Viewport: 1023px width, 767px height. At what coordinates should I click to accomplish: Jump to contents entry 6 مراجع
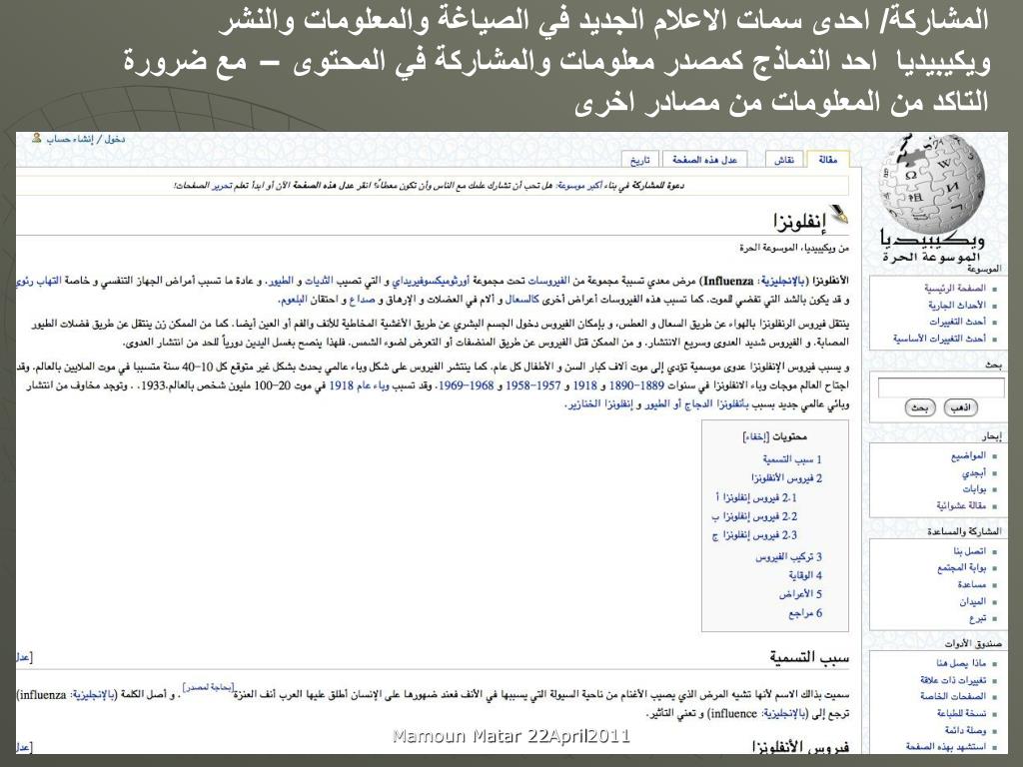805,613
